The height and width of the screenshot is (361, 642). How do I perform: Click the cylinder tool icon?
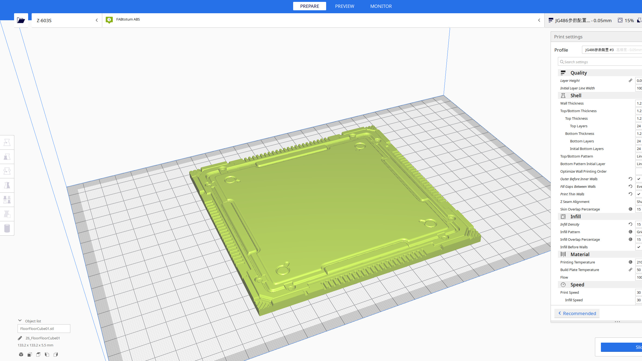[x=7, y=228]
